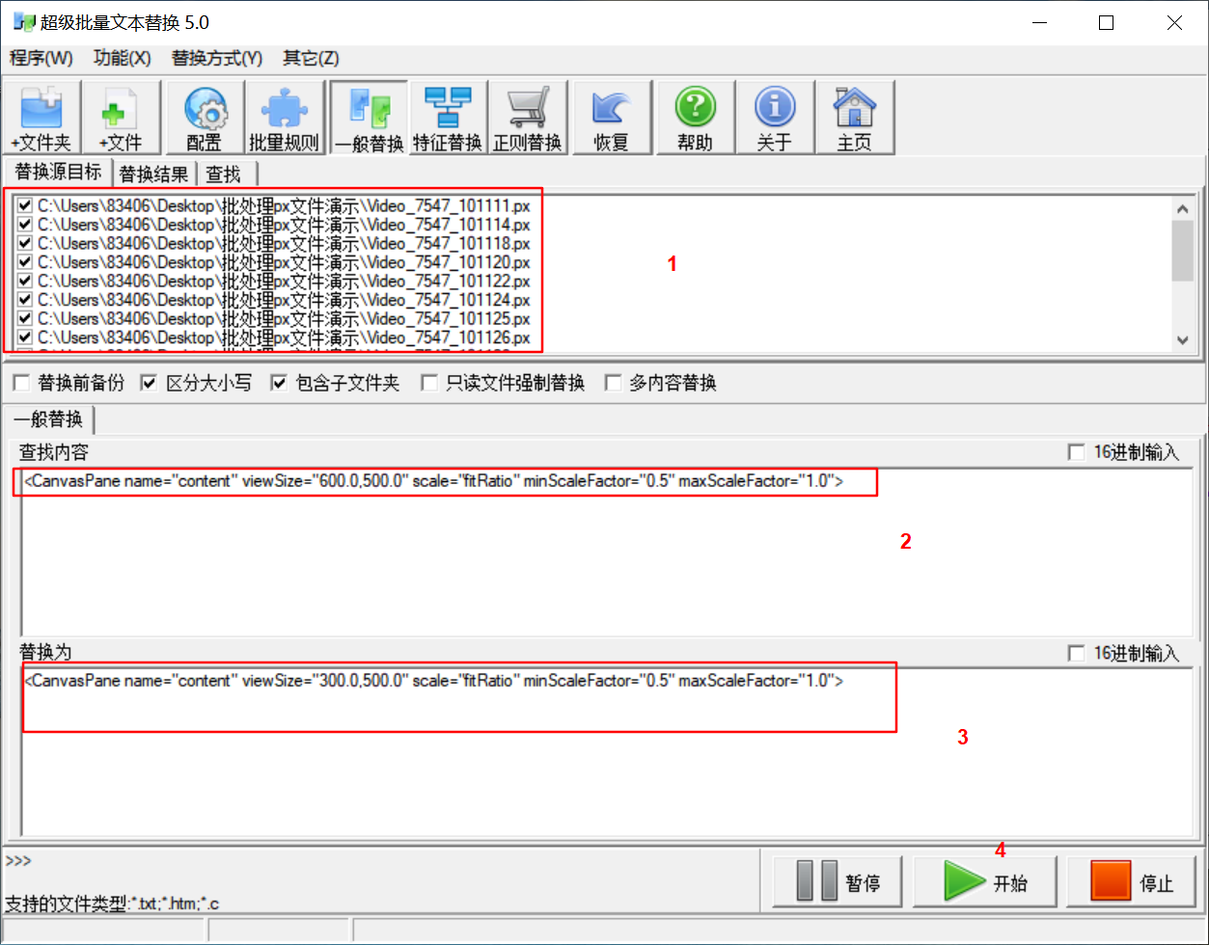Open the 配置 settings gear icon
Screen dimensions: 1209x945
204,118
